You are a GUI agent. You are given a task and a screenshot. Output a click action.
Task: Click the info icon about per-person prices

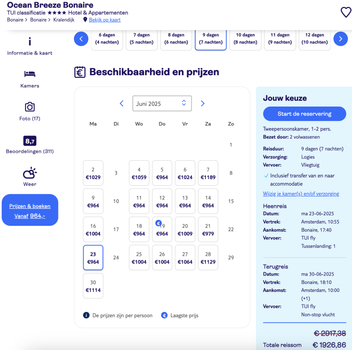point(86,315)
